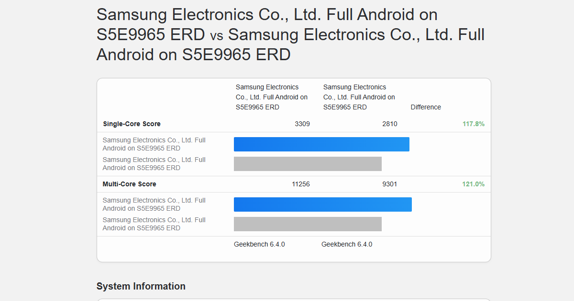Screen dimensions: 574x301
Task: Click the multi-core score 9301
Action: (389, 184)
